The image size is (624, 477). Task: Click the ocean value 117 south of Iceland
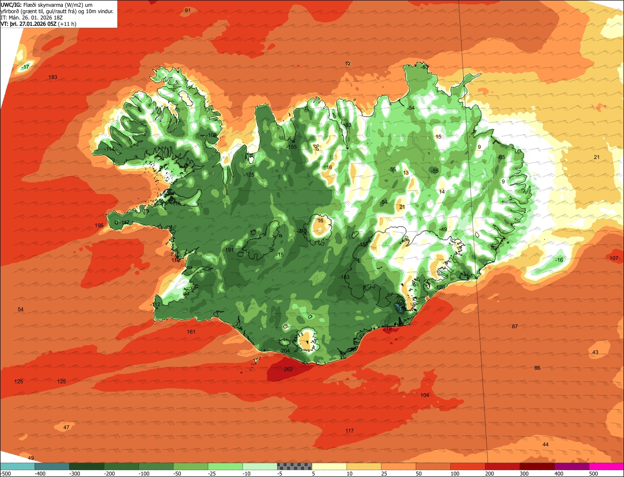coord(350,431)
